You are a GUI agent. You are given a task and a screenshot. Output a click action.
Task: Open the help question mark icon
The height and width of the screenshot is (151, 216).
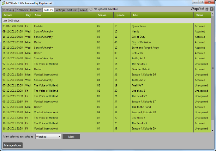(x=212, y=9)
